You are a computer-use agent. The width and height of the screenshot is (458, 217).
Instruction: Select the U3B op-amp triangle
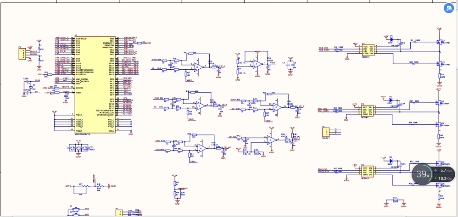pos(200,67)
